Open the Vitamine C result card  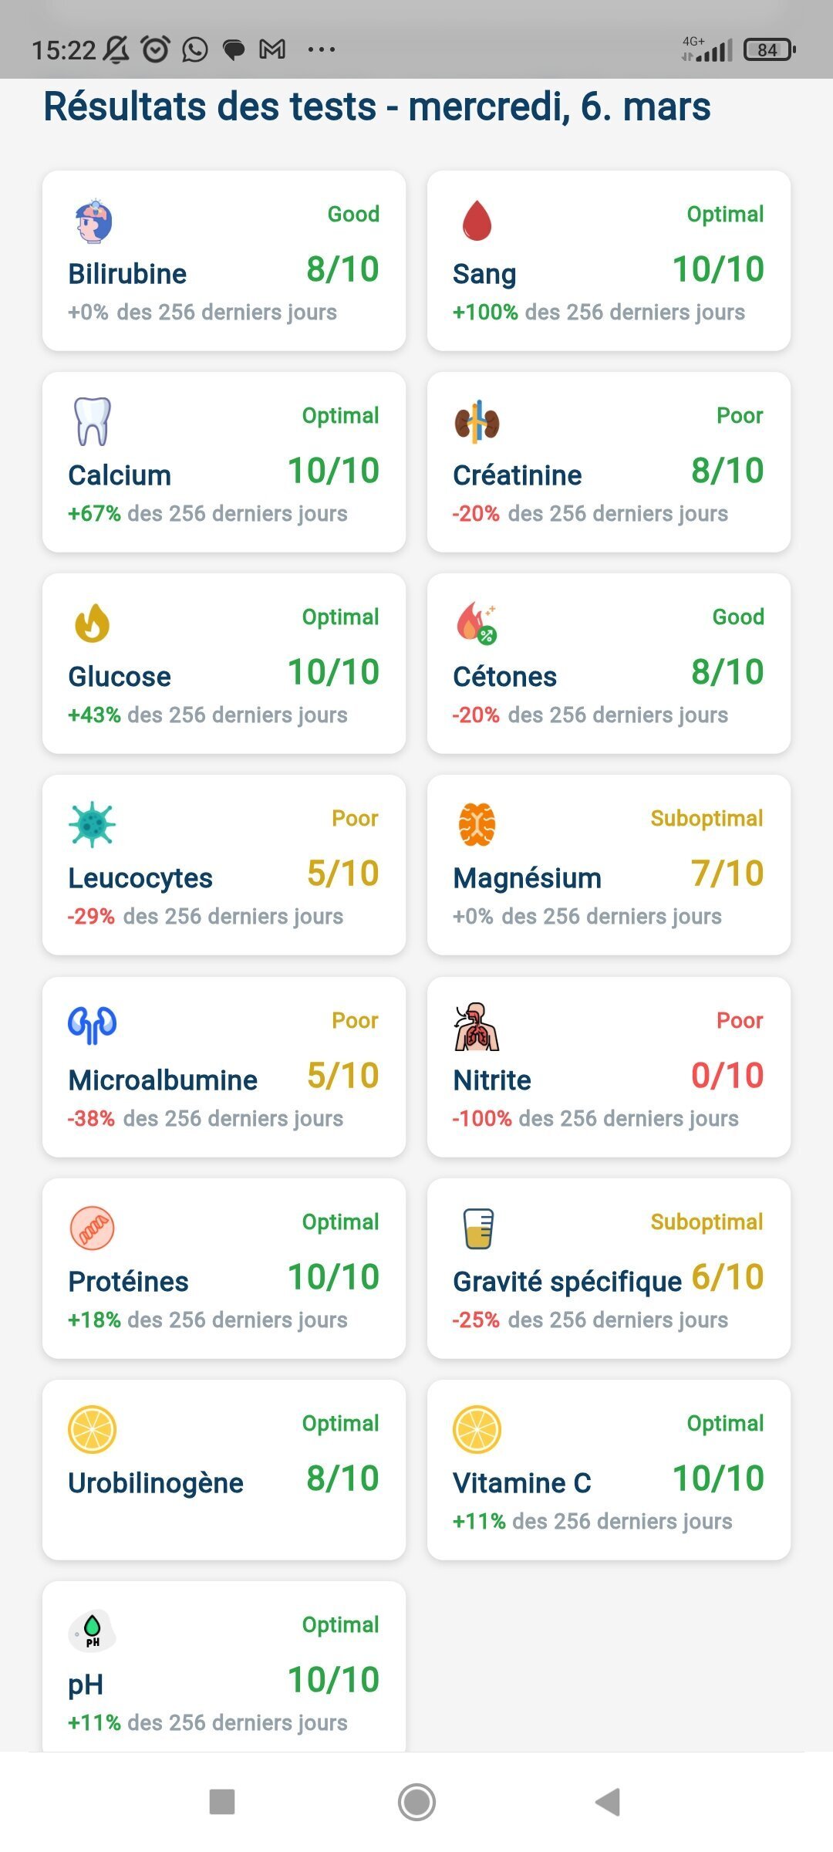tap(609, 1470)
